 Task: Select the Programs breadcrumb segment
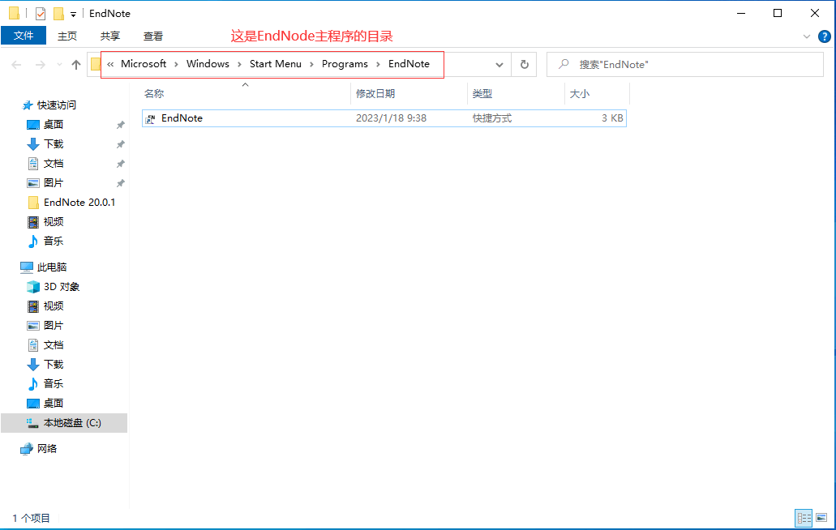345,64
